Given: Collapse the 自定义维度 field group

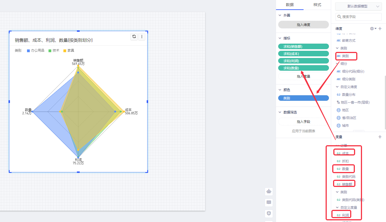Looking at the screenshot, I should 337,87.
